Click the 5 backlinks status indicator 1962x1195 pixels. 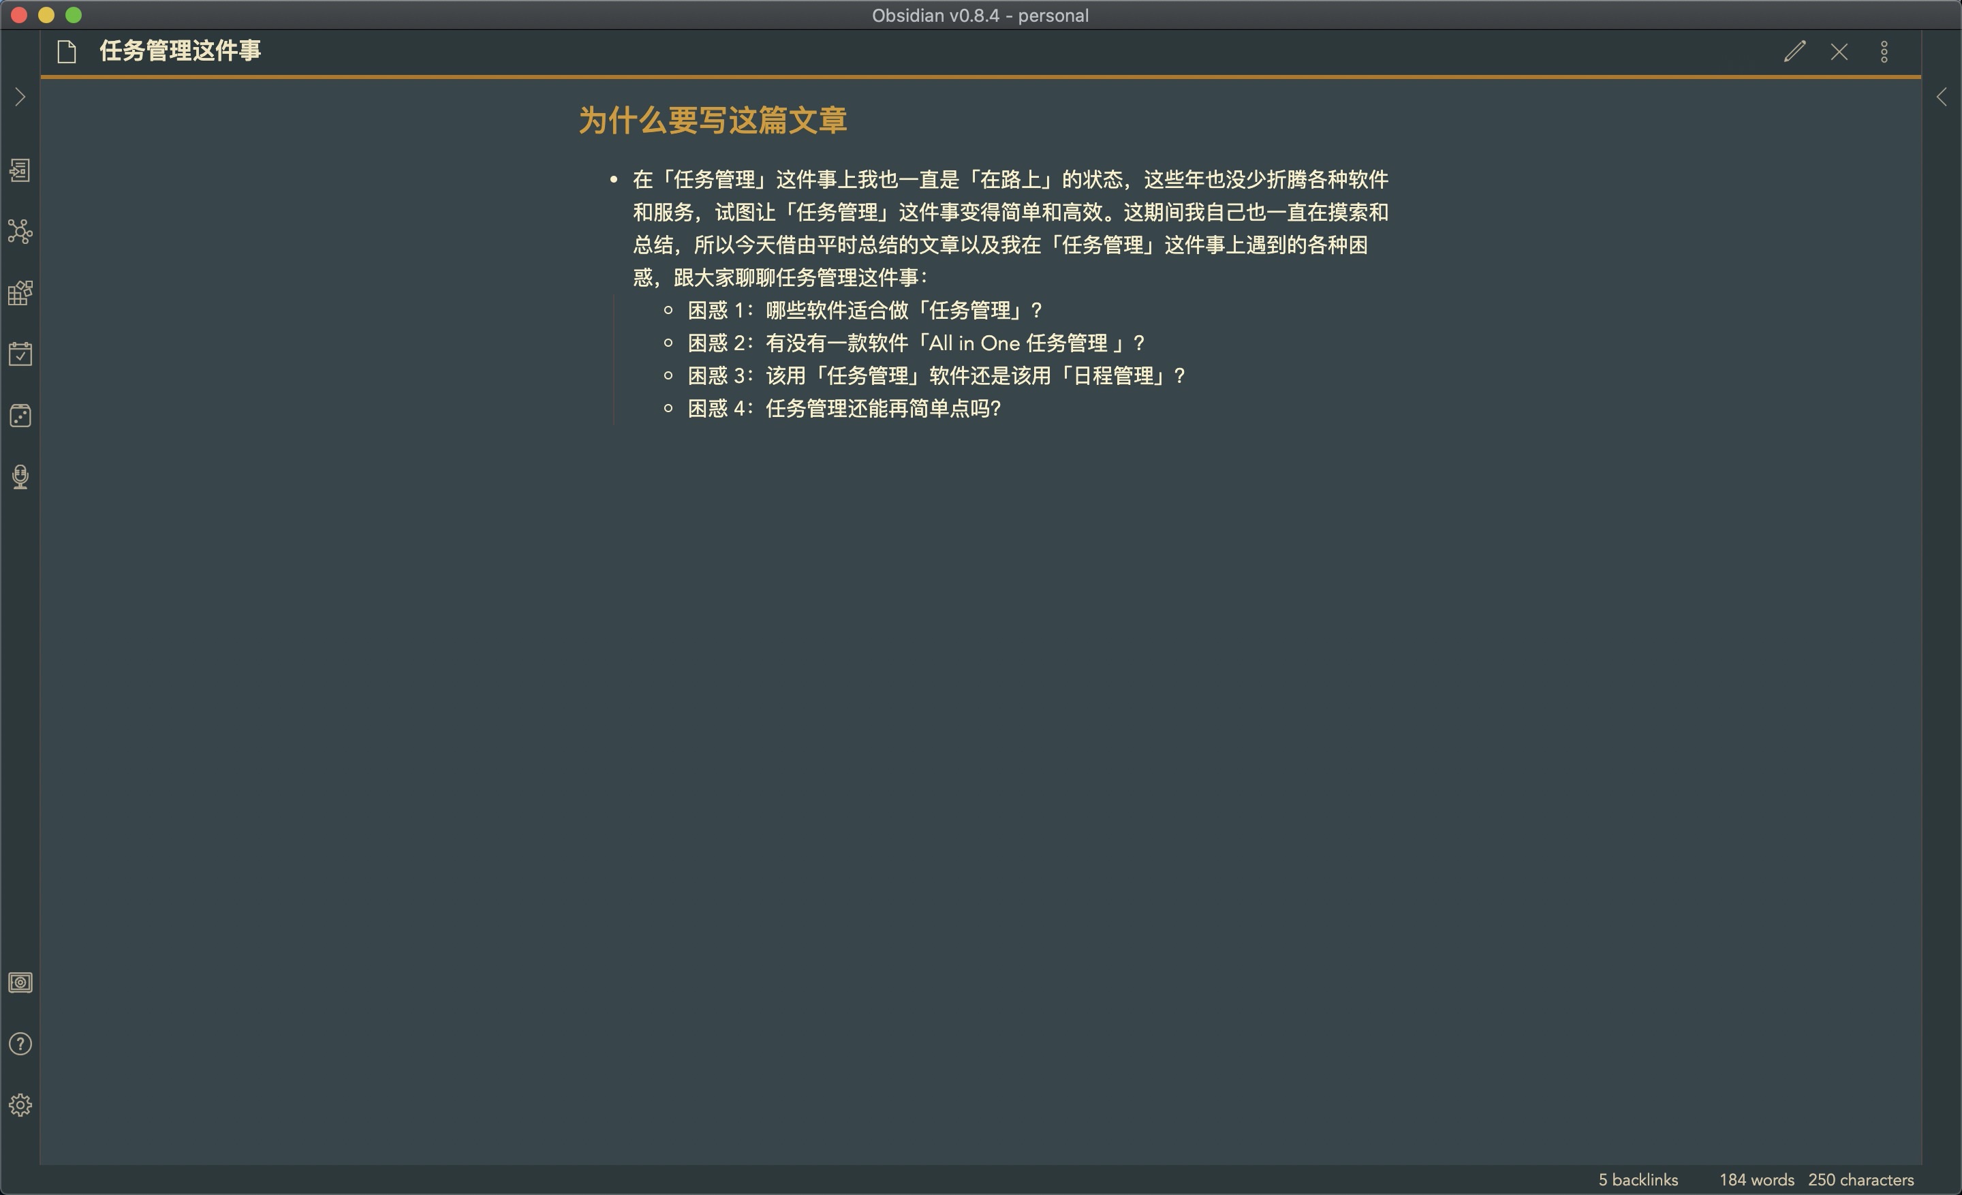click(1637, 1180)
